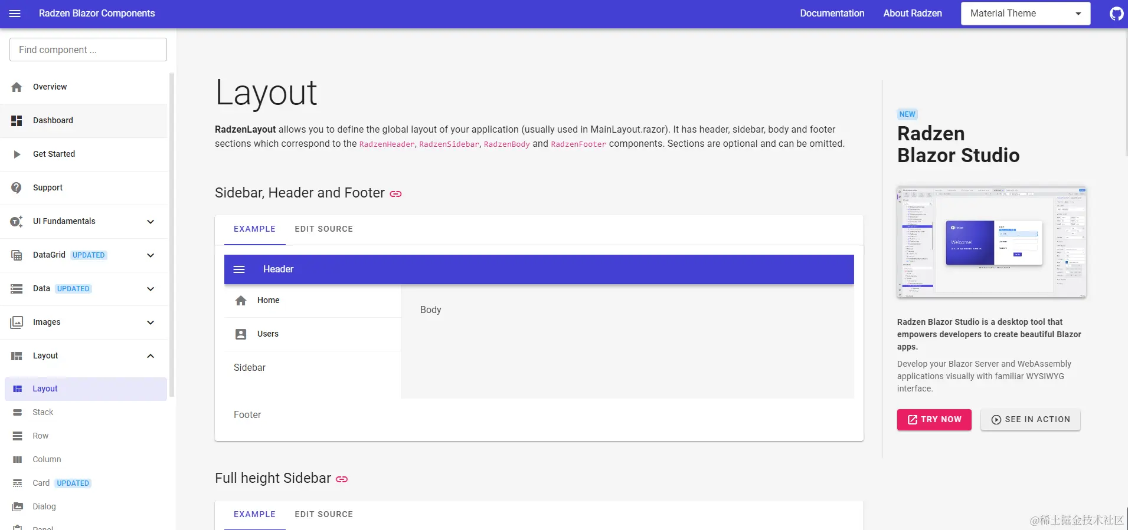Expand the Data section chevron
The height and width of the screenshot is (530, 1128).
click(151, 289)
